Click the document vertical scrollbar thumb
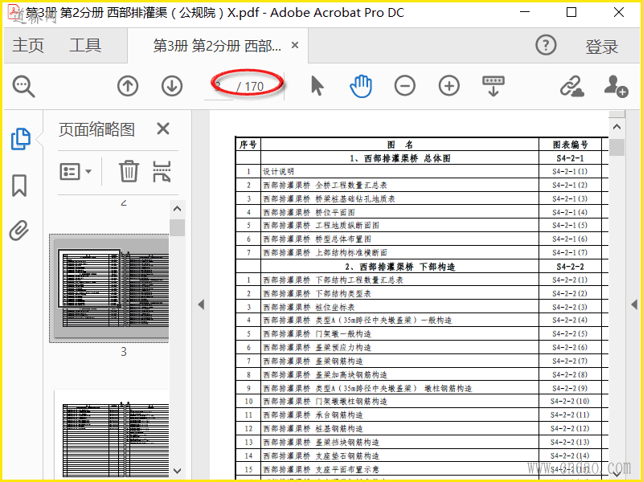643x482 pixels. [x=616, y=148]
